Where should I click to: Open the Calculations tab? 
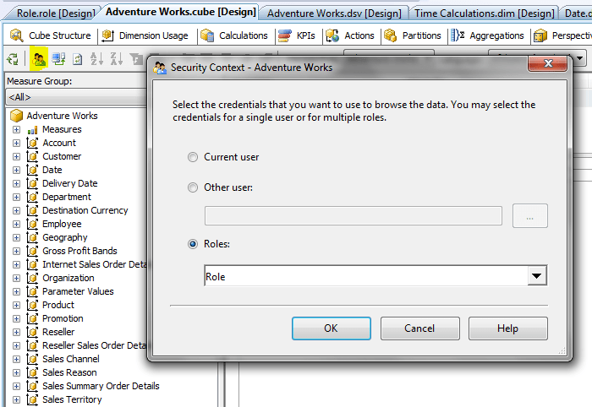click(x=235, y=35)
